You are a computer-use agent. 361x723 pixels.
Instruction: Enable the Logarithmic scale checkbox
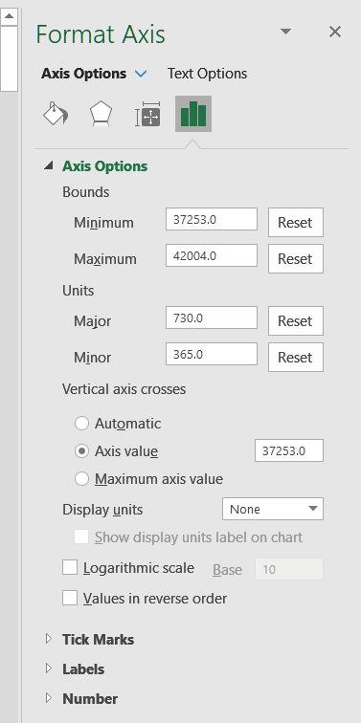(70, 568)
